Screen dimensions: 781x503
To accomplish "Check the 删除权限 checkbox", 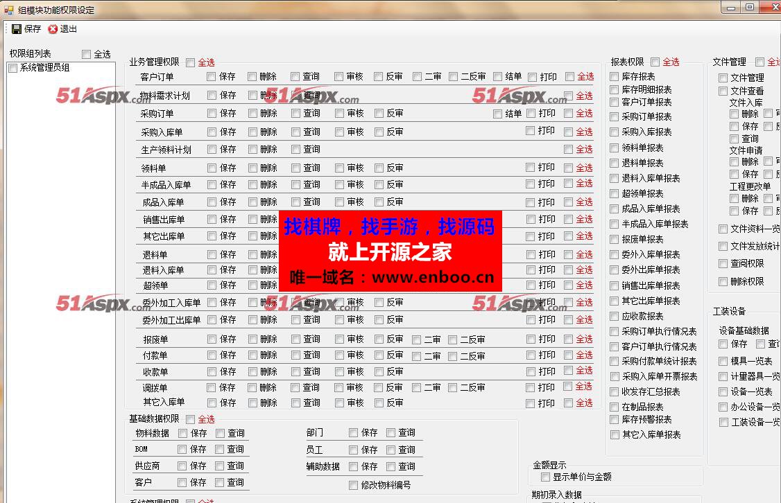I will point(723,281).
